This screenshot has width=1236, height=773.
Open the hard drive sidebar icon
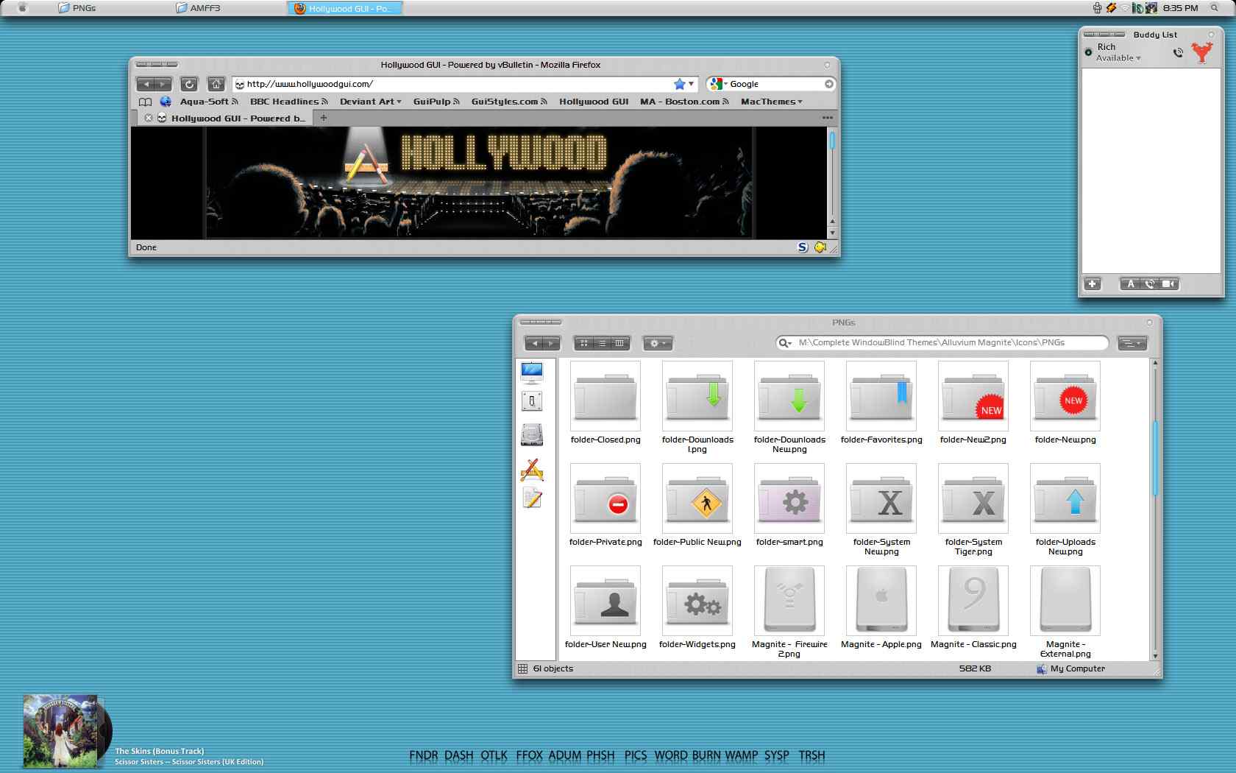click(x=532, y=435)
